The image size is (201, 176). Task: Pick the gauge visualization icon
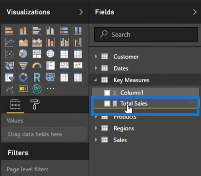[x=37, y=65]
